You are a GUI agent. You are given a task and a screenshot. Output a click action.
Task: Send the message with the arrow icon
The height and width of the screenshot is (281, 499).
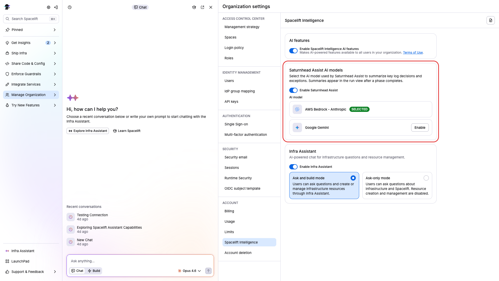(208, 271)
